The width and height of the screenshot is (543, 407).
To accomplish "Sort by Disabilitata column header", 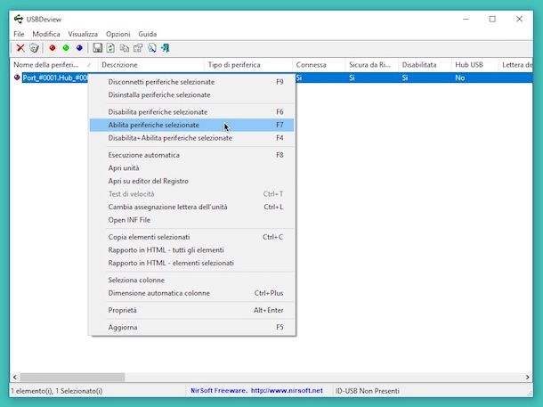I will tap(425, 65).
